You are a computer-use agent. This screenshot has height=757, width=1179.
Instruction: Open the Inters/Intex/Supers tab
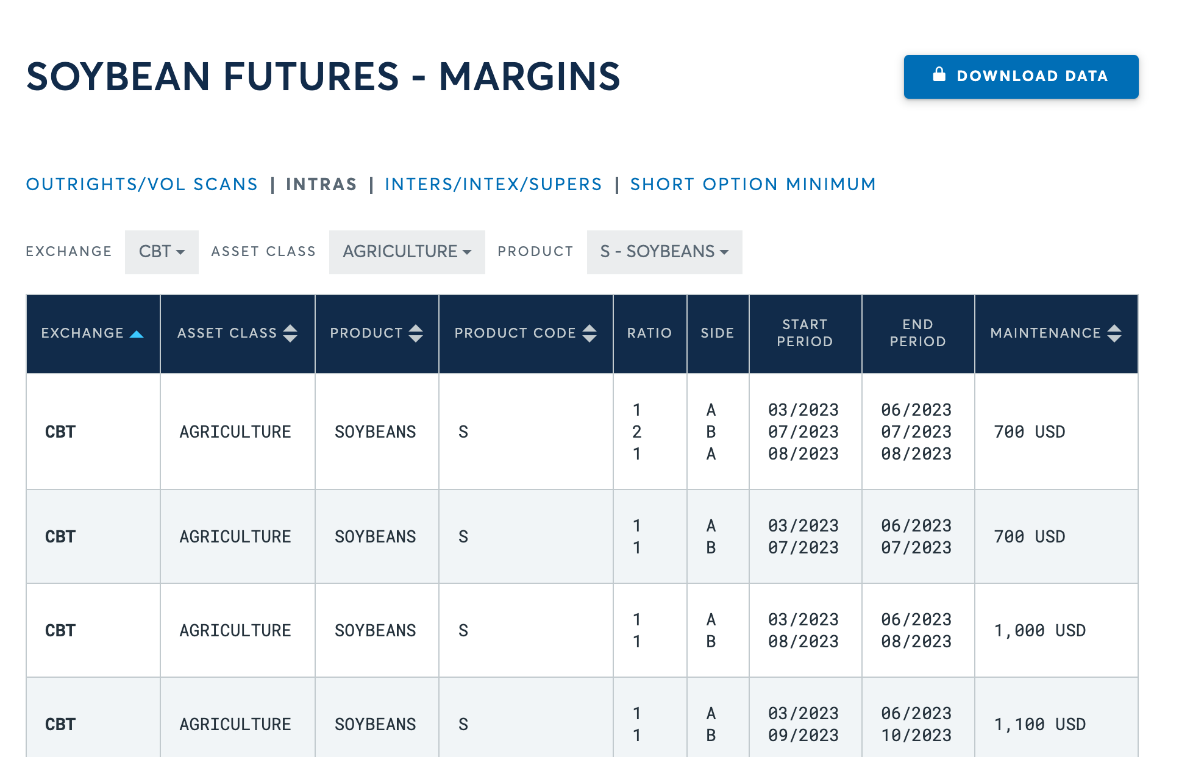tap(493, 184)
